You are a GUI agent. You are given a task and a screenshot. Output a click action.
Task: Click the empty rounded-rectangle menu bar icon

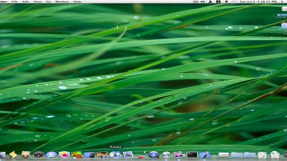(x=234, y=2)
